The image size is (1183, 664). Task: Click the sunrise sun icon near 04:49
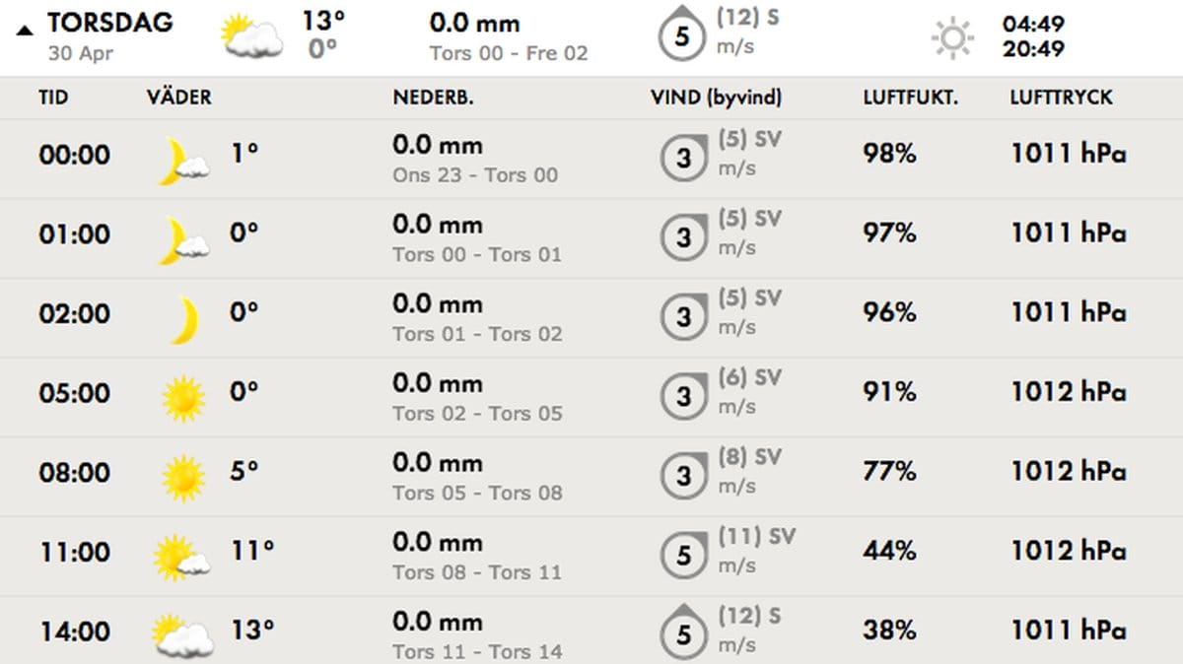[952, 38]
